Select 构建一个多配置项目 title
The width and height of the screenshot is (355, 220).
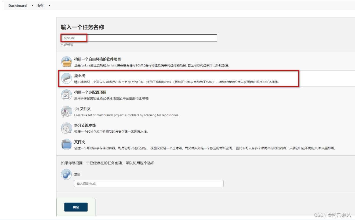pos(90,92)
